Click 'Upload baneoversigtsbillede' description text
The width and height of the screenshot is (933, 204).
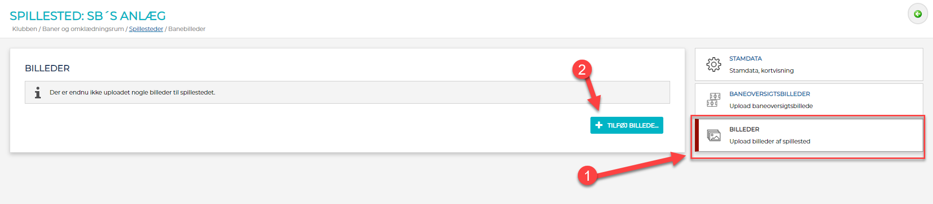(x=771, y=106)
